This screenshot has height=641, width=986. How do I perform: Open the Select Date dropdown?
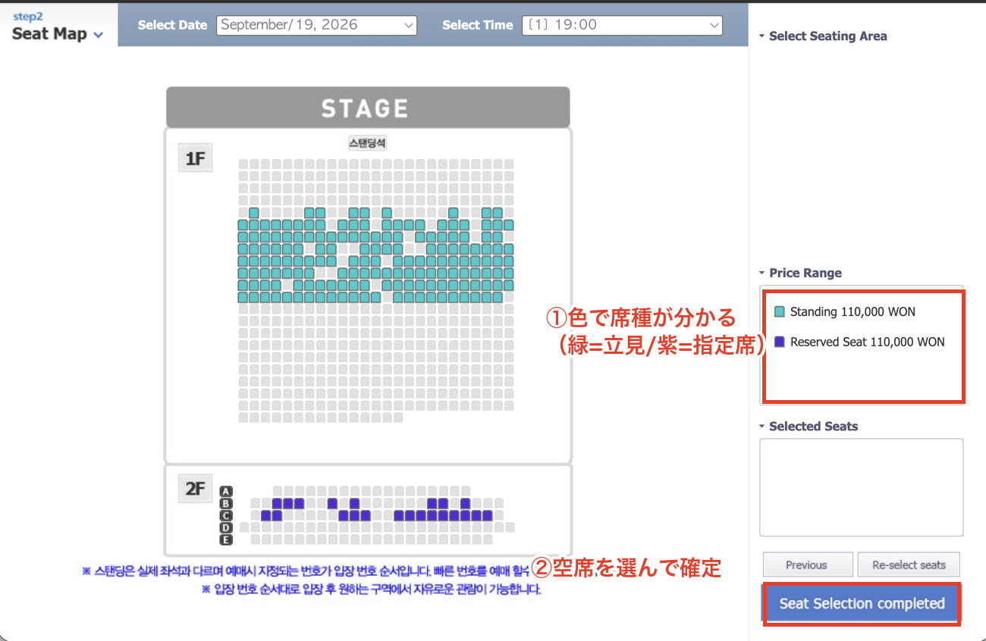(x=316, y=25)
